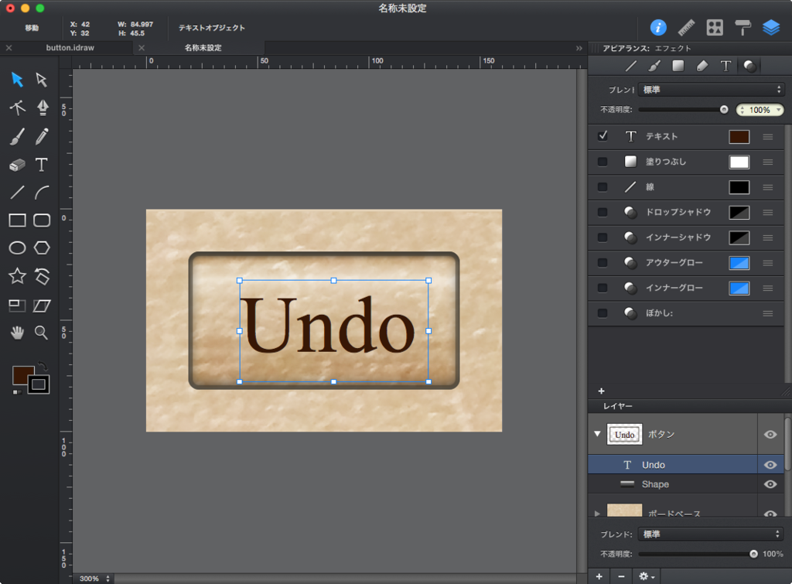Select the Polygon tool

42,248
